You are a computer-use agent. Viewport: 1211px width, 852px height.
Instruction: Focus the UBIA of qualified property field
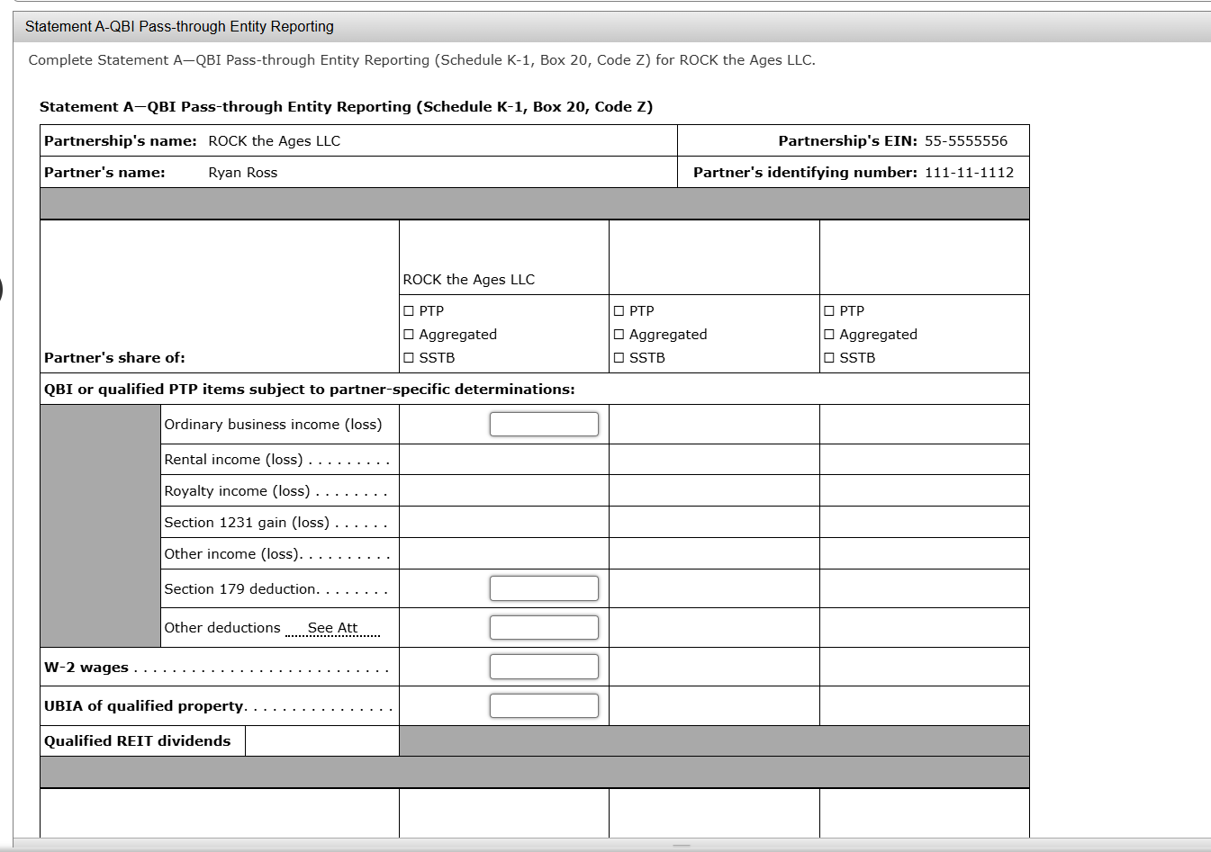pyautogui.click(x=544, y=706)
